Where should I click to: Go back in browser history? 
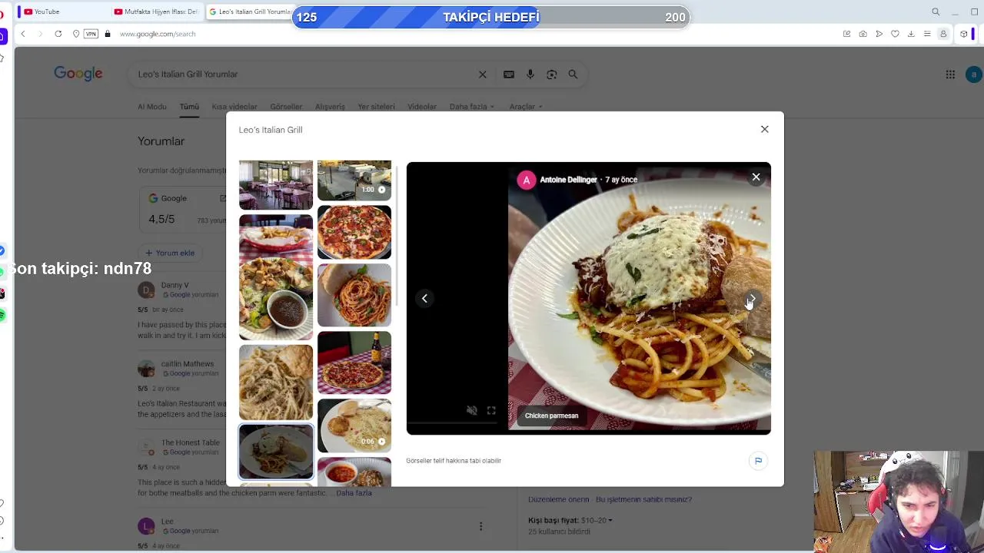[x=23, y=34]
